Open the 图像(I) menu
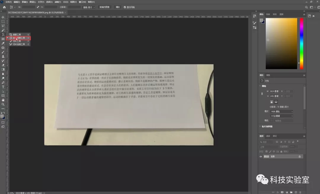The width and height of the screenshot is (320, 194). 25,2
